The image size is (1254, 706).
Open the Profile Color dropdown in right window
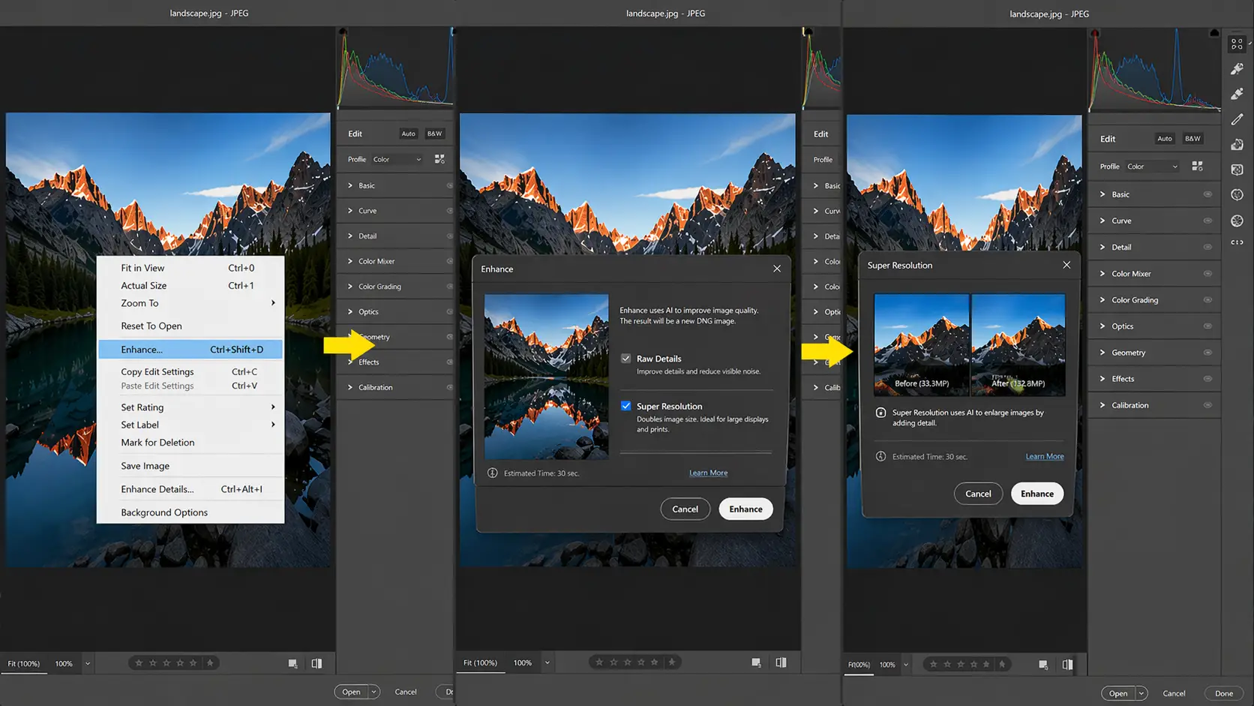click(1152, 167)
